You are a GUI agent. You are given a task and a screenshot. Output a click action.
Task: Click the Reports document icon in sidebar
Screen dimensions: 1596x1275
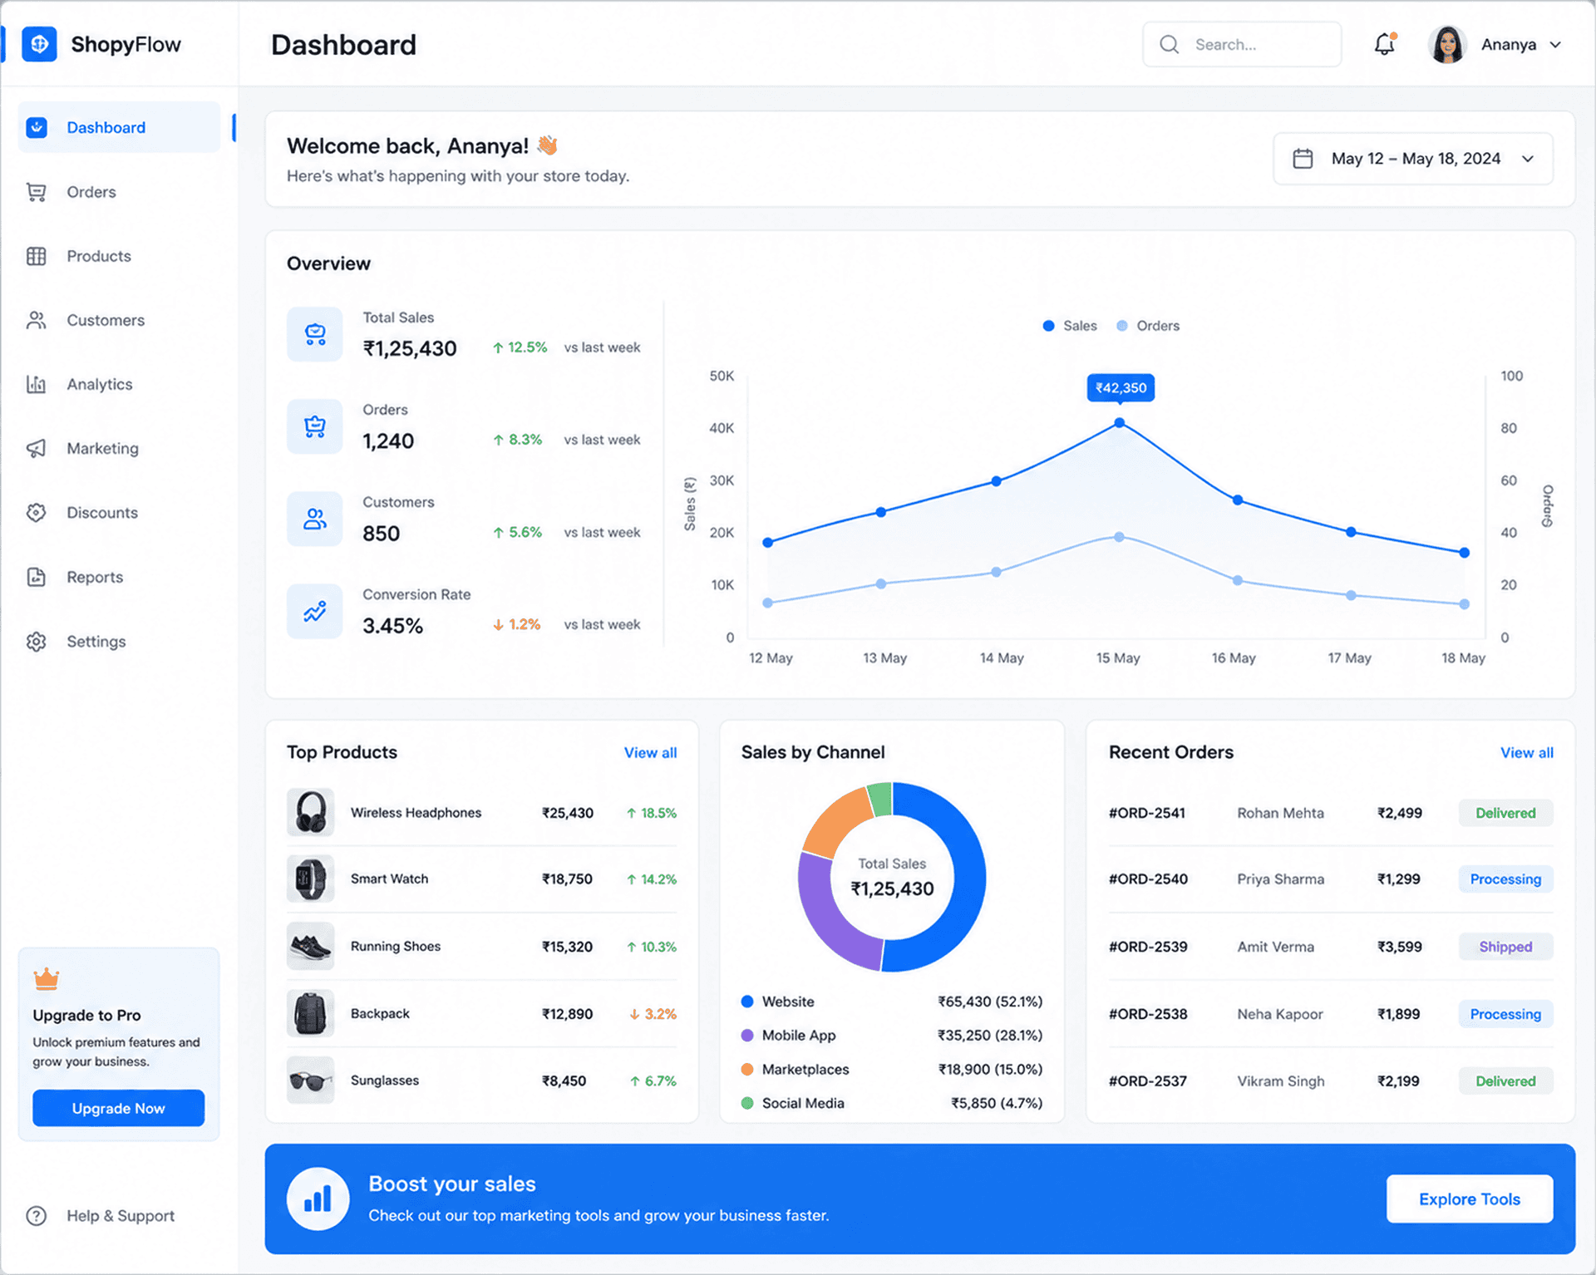tap(37, 577)
